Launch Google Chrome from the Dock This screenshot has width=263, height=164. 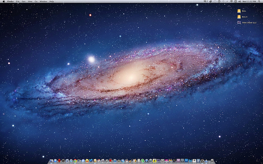75,161
